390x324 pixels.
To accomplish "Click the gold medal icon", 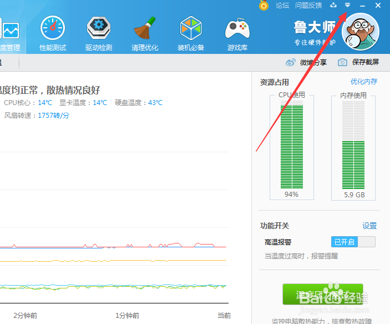I will tap(264, 5).
